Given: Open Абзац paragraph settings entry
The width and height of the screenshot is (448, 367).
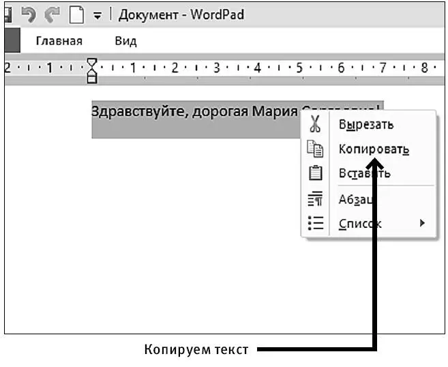Looking at the screenshot, I should point(356,199).
